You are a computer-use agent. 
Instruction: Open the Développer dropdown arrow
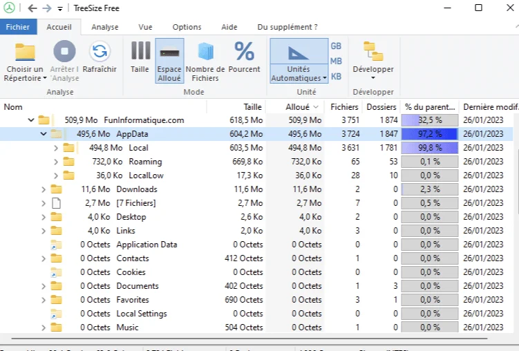373,78
